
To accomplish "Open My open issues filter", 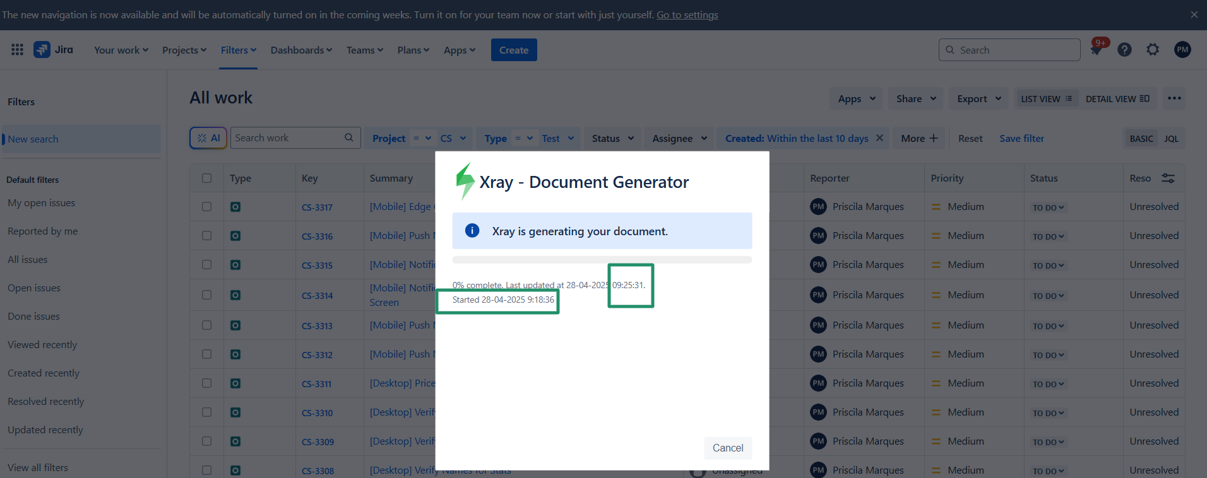I will point(41,203).
